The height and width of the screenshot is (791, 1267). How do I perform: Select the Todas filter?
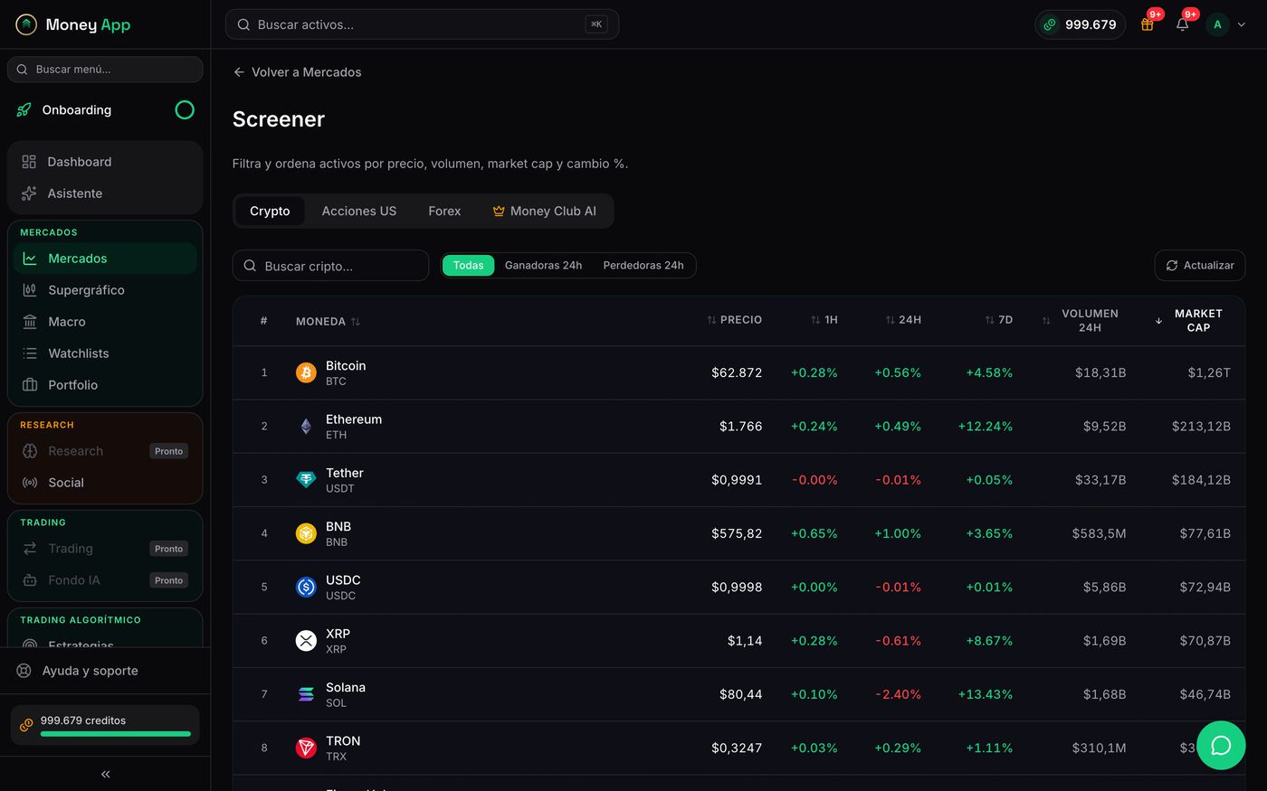(468, 265)
